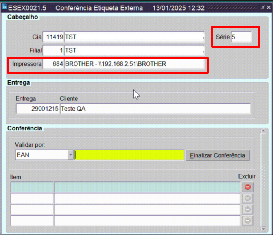Viewport: 273px width, 235px height.
Task: Click the ESEX0021.5 window icon in title bar
Action: click(x=4, y=8)
